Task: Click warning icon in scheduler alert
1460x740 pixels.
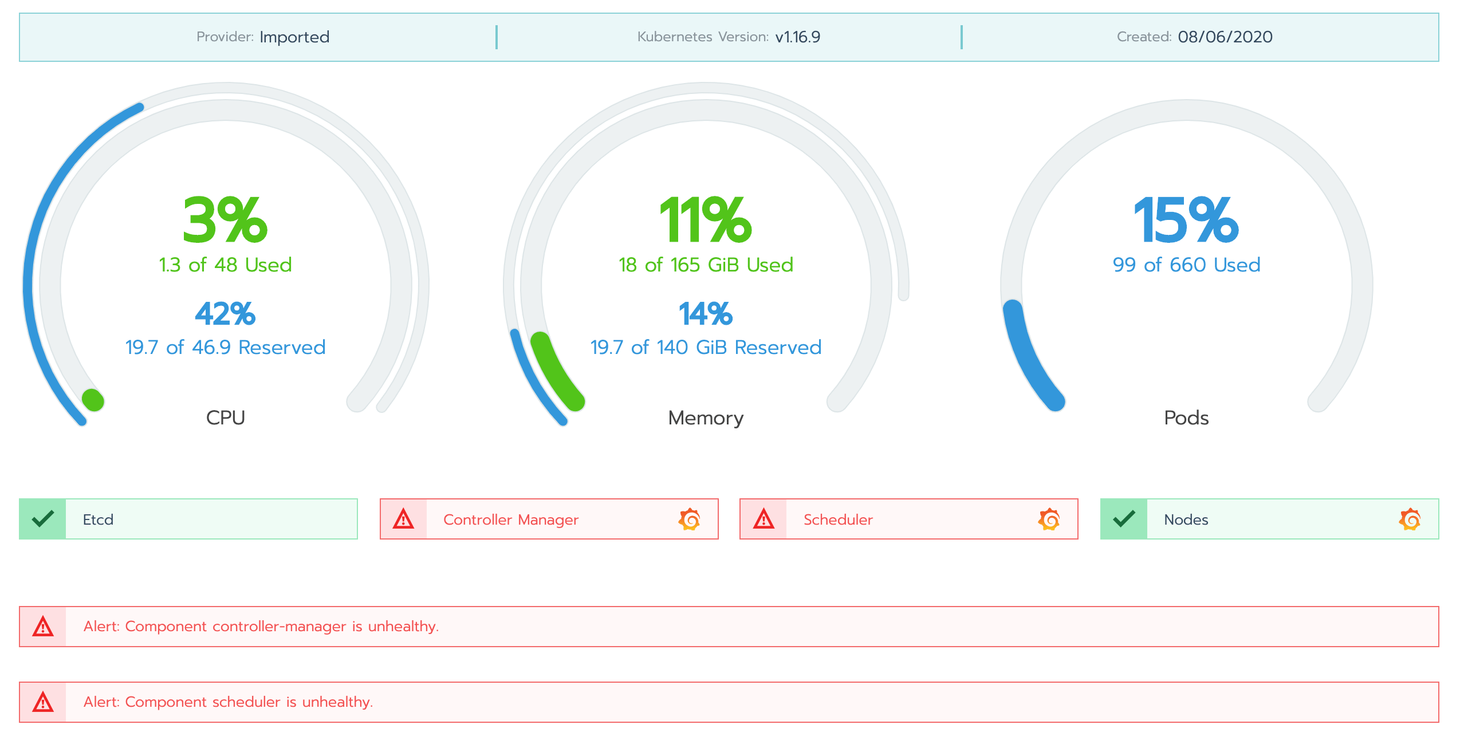Action: (43, 702)
